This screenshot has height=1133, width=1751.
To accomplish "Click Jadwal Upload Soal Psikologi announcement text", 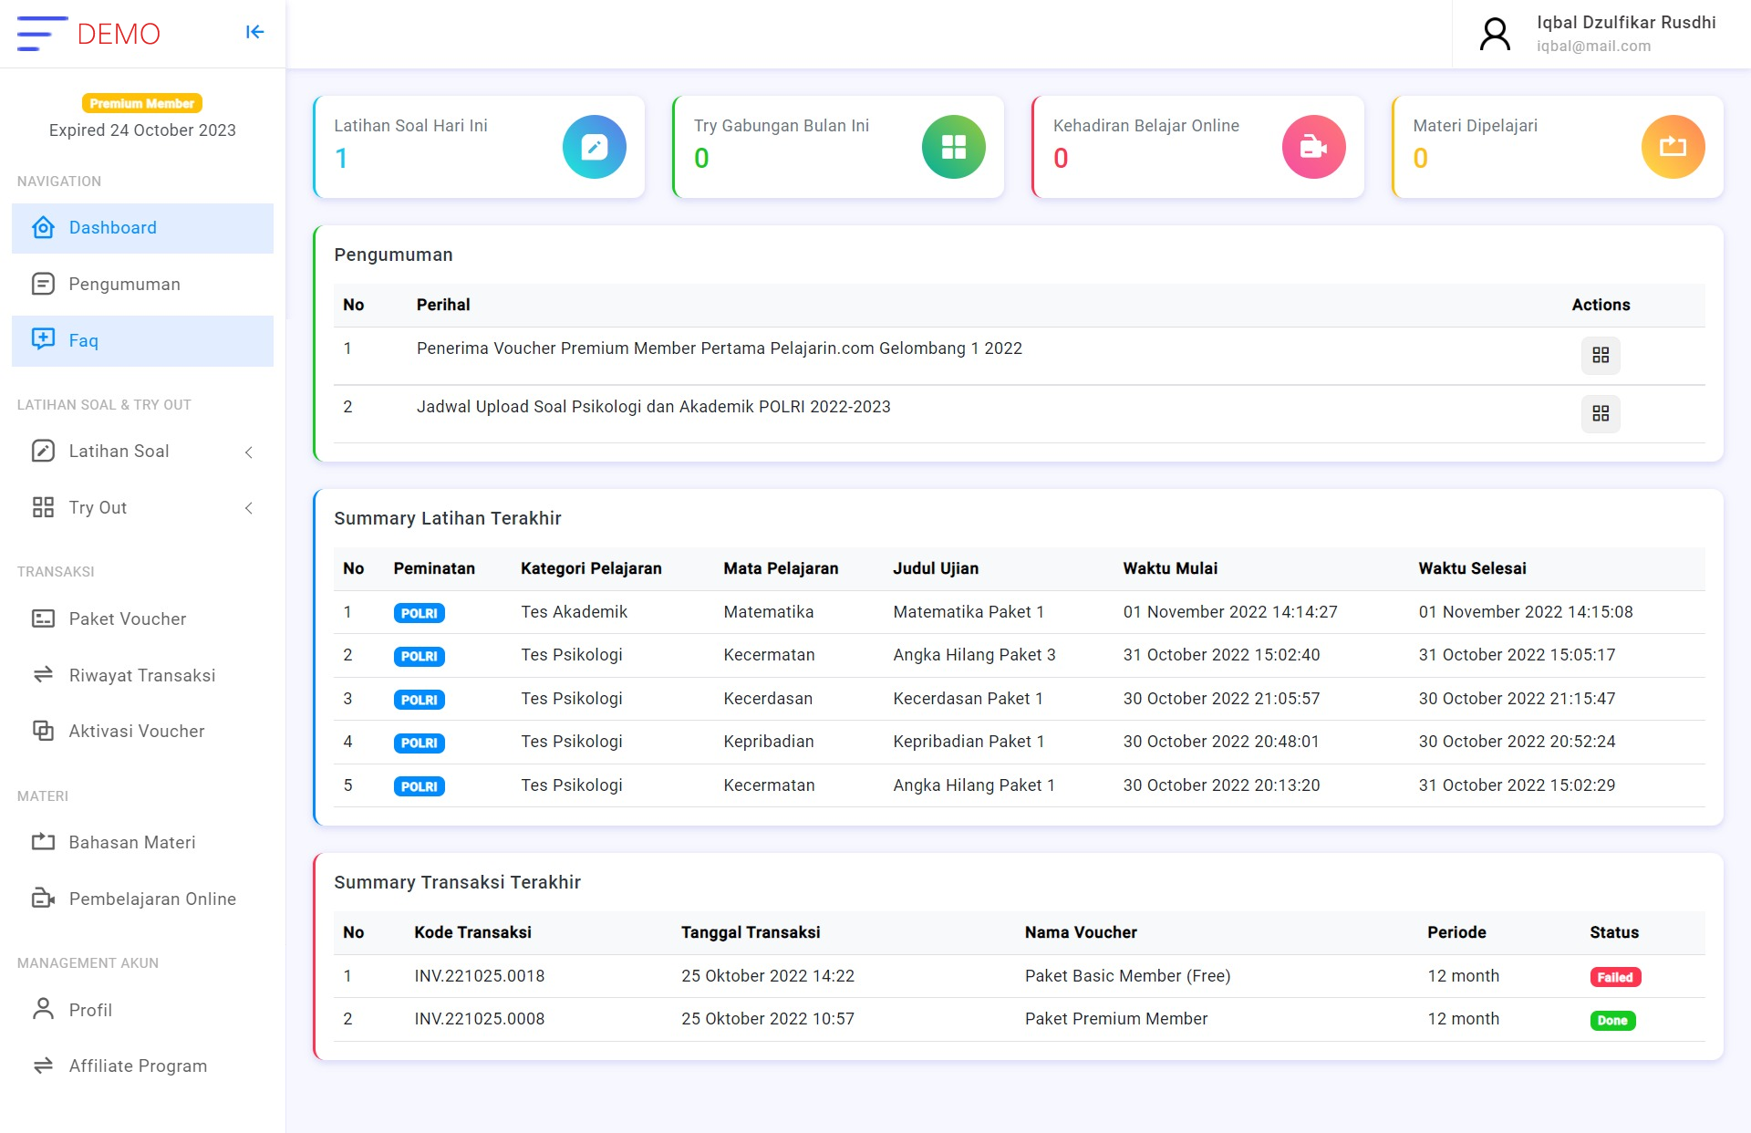I will point(653,407).
